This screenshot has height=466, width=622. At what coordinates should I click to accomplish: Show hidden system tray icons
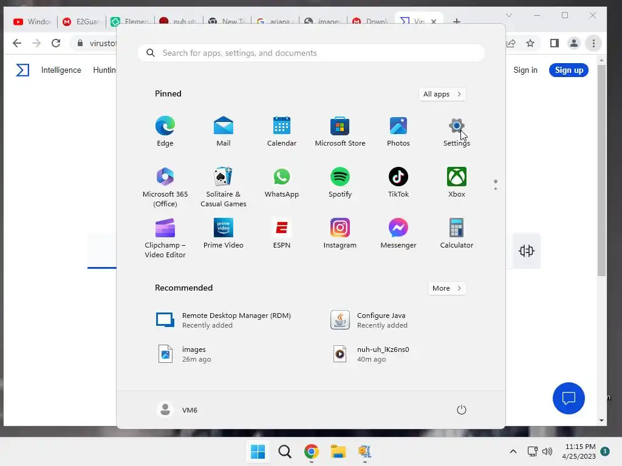513,451
